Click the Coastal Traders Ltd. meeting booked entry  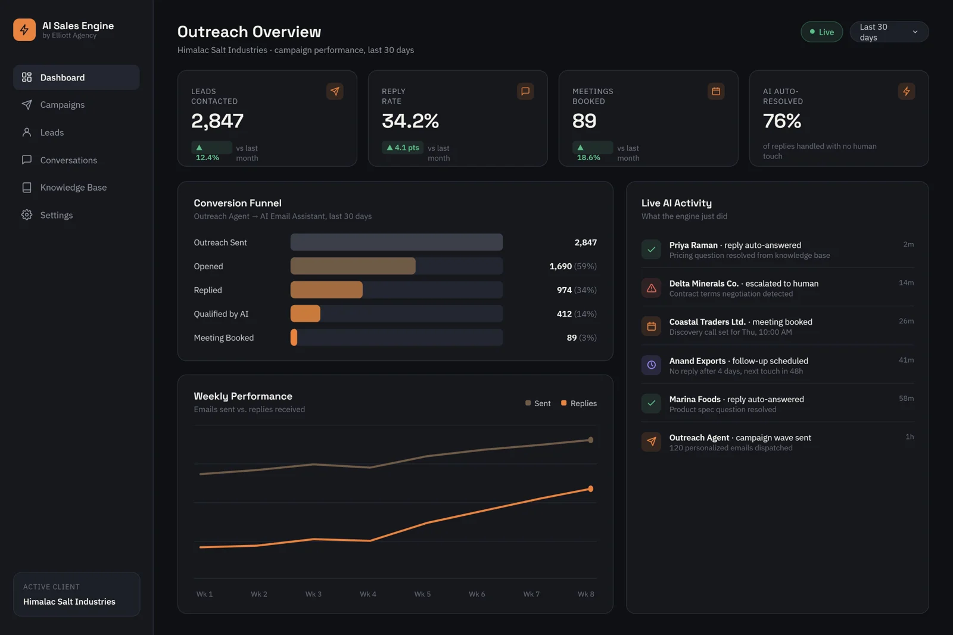click(x=777, y=326)
